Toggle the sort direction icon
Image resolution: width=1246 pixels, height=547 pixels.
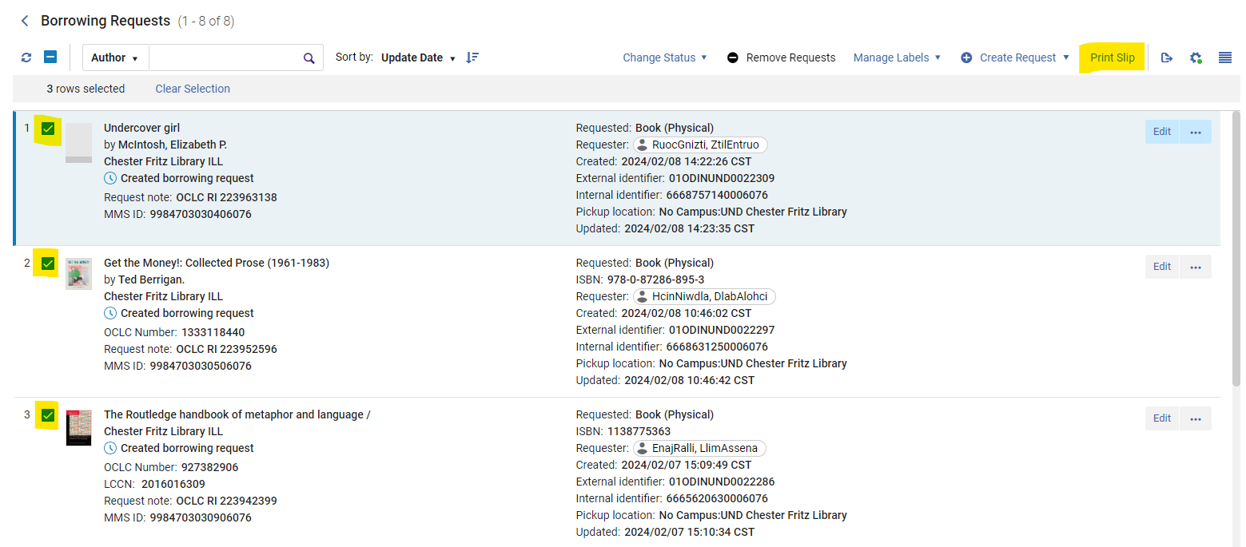pyautogui.click(x=472, y=57)
